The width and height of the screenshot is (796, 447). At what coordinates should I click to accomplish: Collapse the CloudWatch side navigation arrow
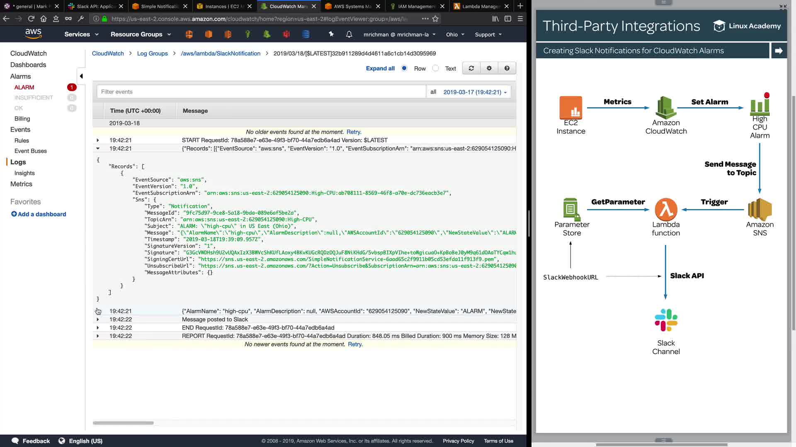(x=81, y=76)
